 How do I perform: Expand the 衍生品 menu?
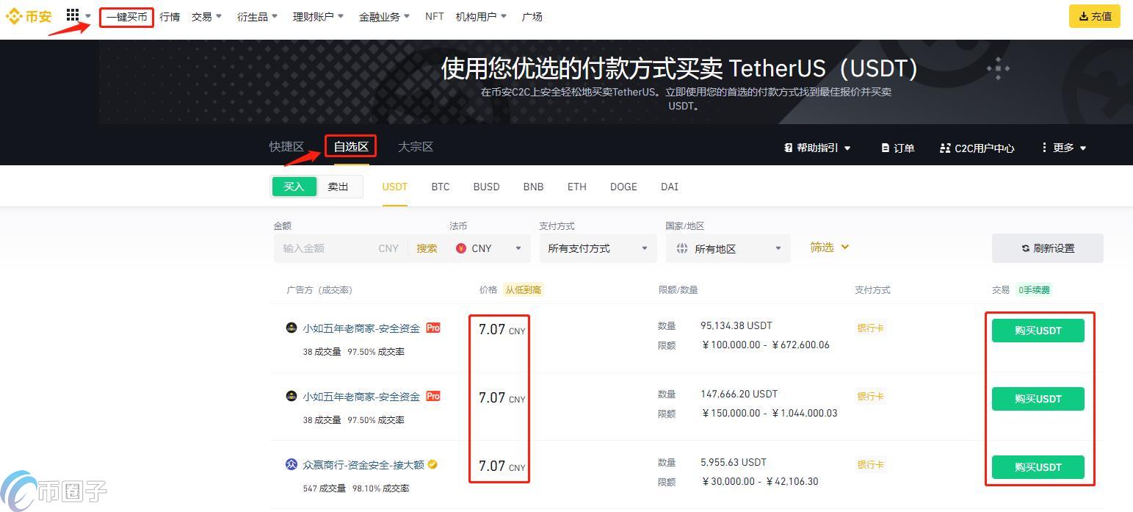[x=257, y=17]
